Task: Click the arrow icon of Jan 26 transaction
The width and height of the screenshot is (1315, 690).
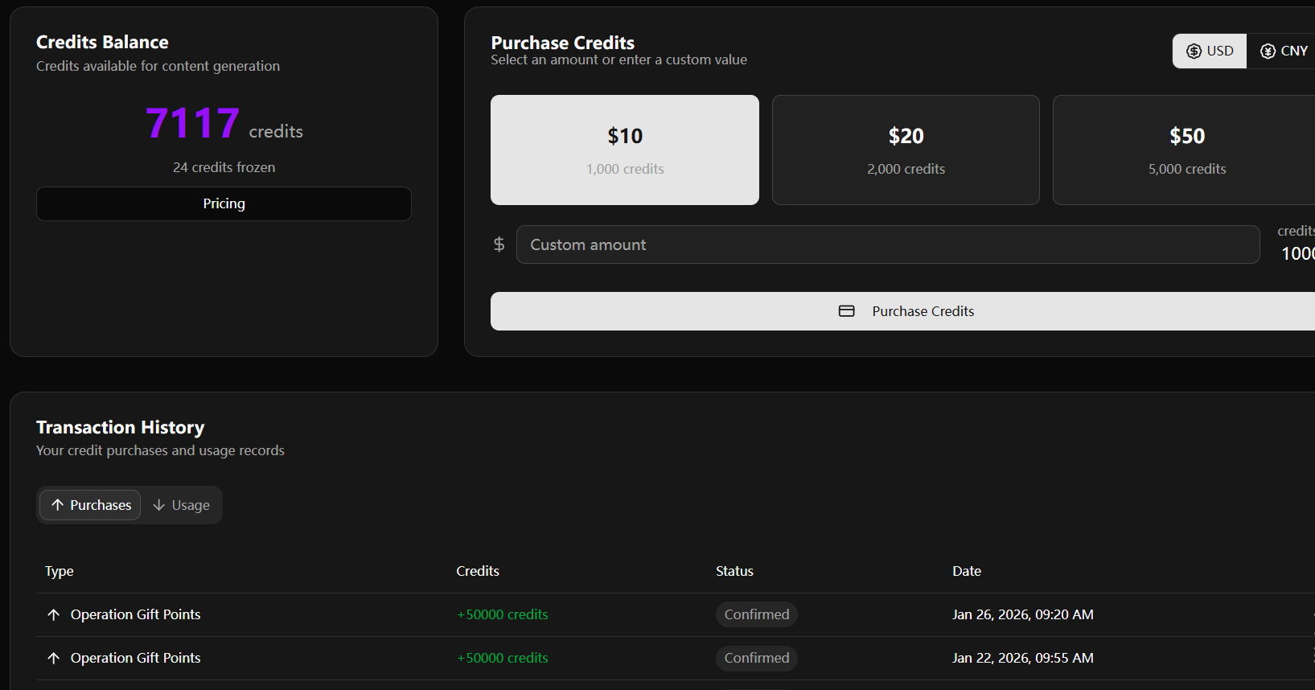Action: click(x=54, y=614)
